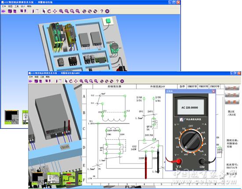
Task: Open the 文件 menu in front window
Action: point(31,77)
